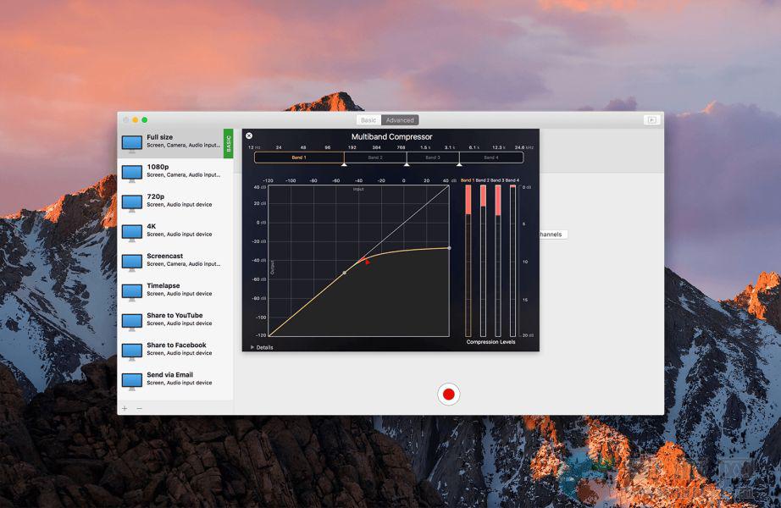Remove preset with the minus button
Viewport: 781px width, 508px height.
pyautogui.click(x=140, y=408)
